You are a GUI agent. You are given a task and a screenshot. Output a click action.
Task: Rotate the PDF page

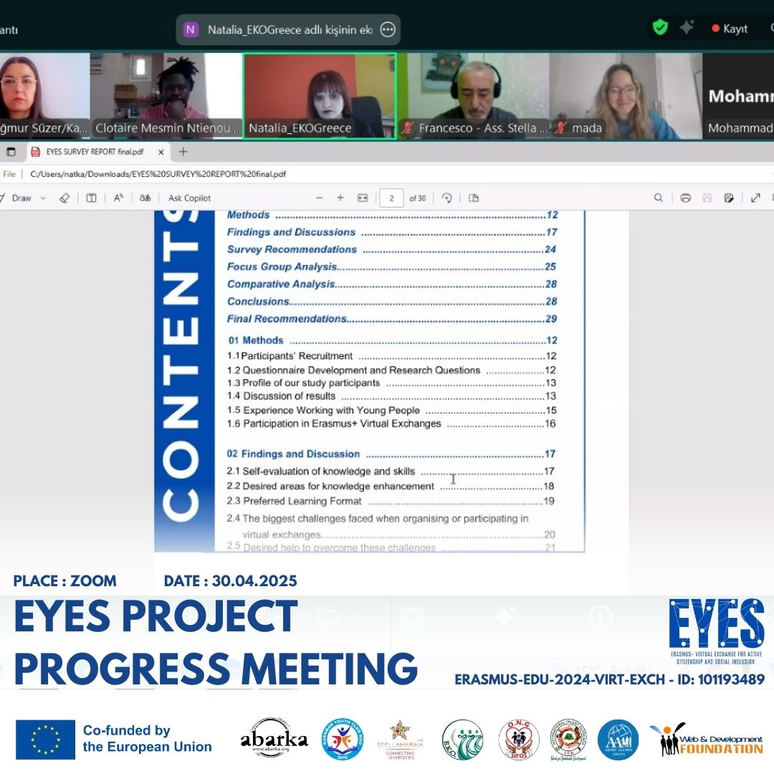(x=446, y=198)
